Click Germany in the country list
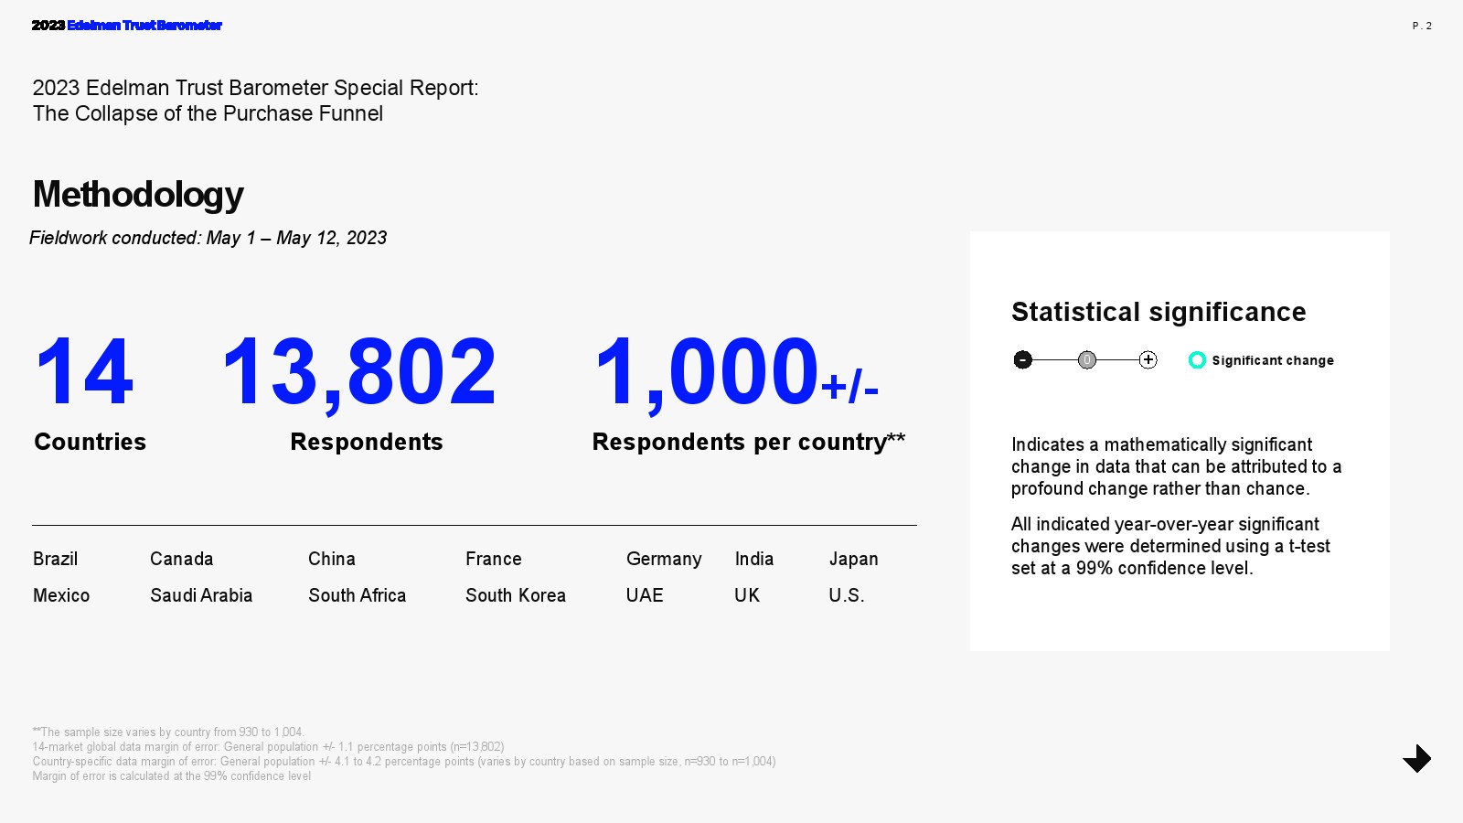 click(664, 559)
